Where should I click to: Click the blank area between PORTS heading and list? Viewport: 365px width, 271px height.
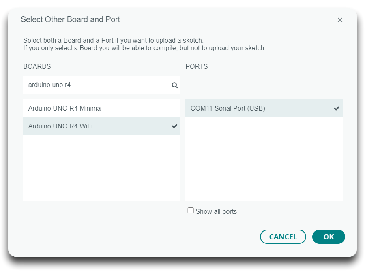pyautogui.click(x=264, y=85)
